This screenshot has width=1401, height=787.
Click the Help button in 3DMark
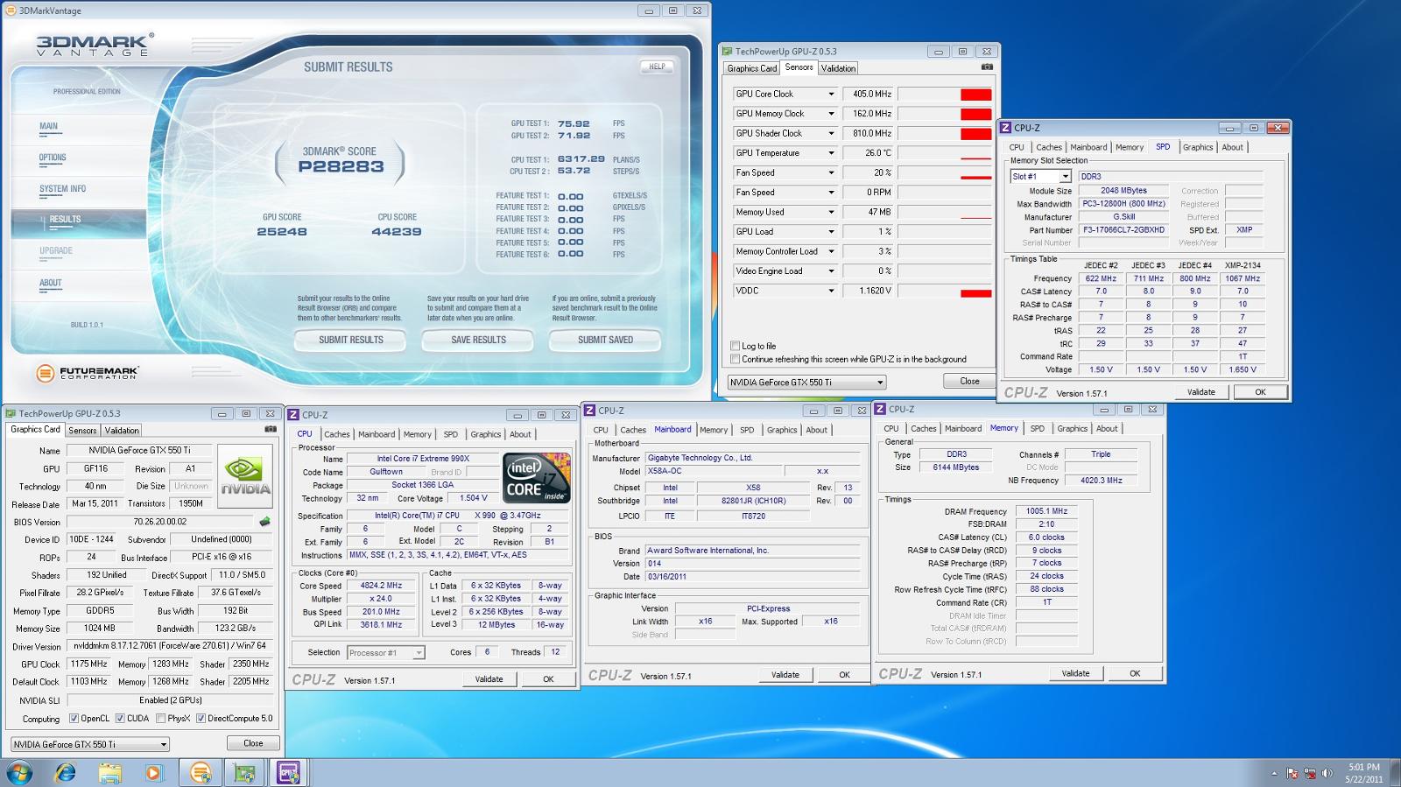pos(657,67)
